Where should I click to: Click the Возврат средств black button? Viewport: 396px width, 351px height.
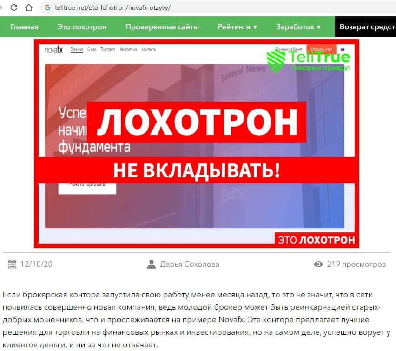(365, 27)
